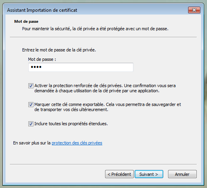Open the protection des clés privées link
The height and width of the screenshot is (188, 207).
(77, 143)
